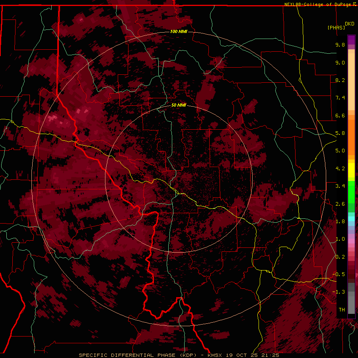
Task: Click the 100 NMI range ring label
Action: (x=179, y=31)
